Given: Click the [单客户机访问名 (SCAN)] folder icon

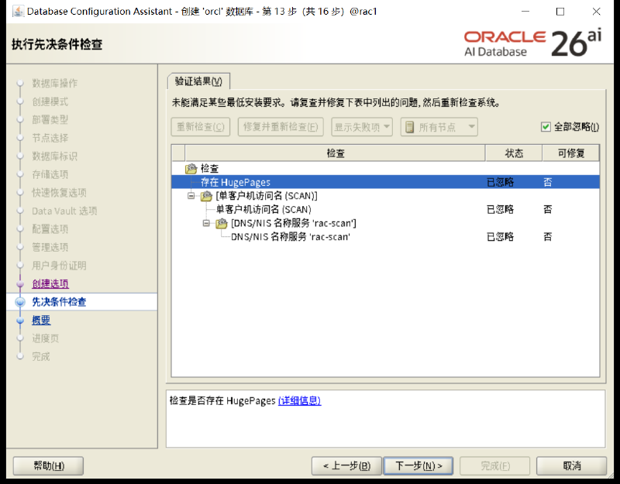Looking at the screenshot, I should (206, 196).
